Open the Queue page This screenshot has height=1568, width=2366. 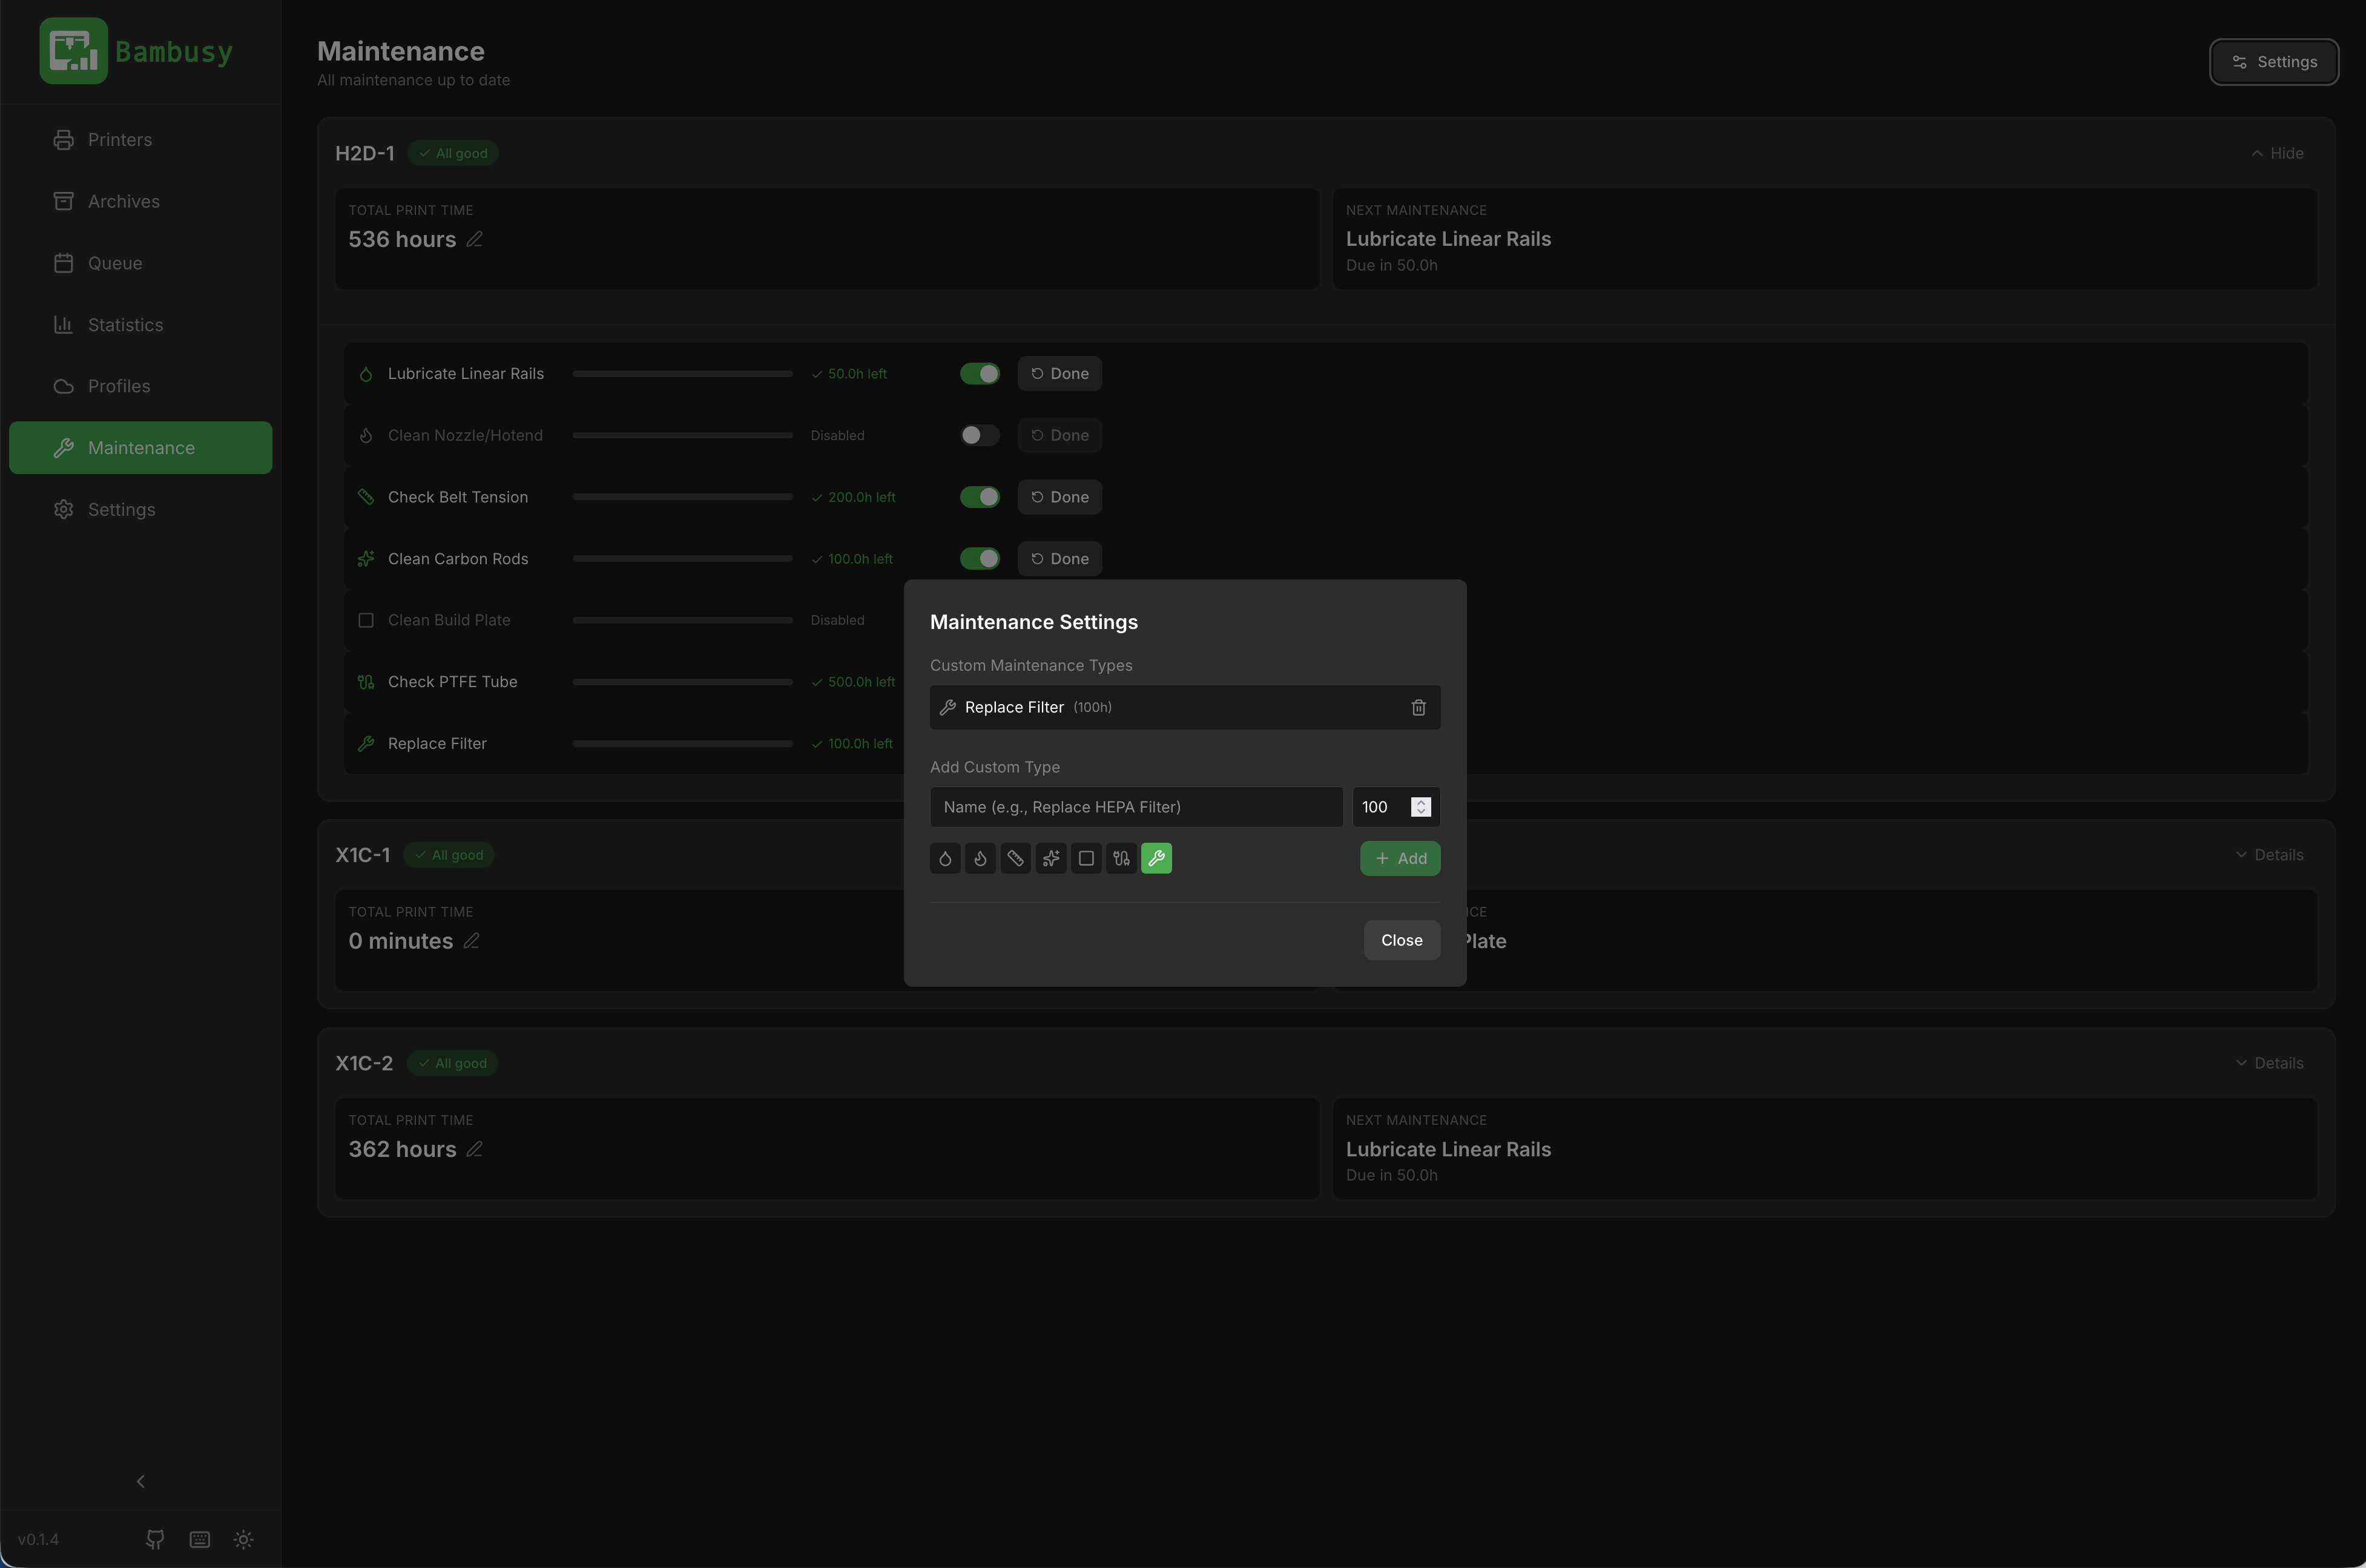(141, 263)
